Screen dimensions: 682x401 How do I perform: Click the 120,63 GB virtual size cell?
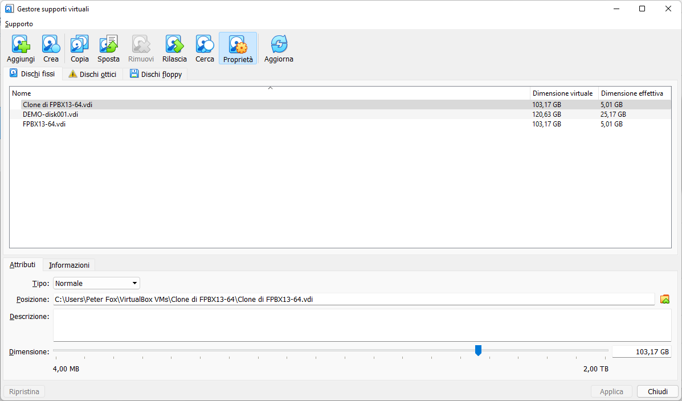coord(547,114)
